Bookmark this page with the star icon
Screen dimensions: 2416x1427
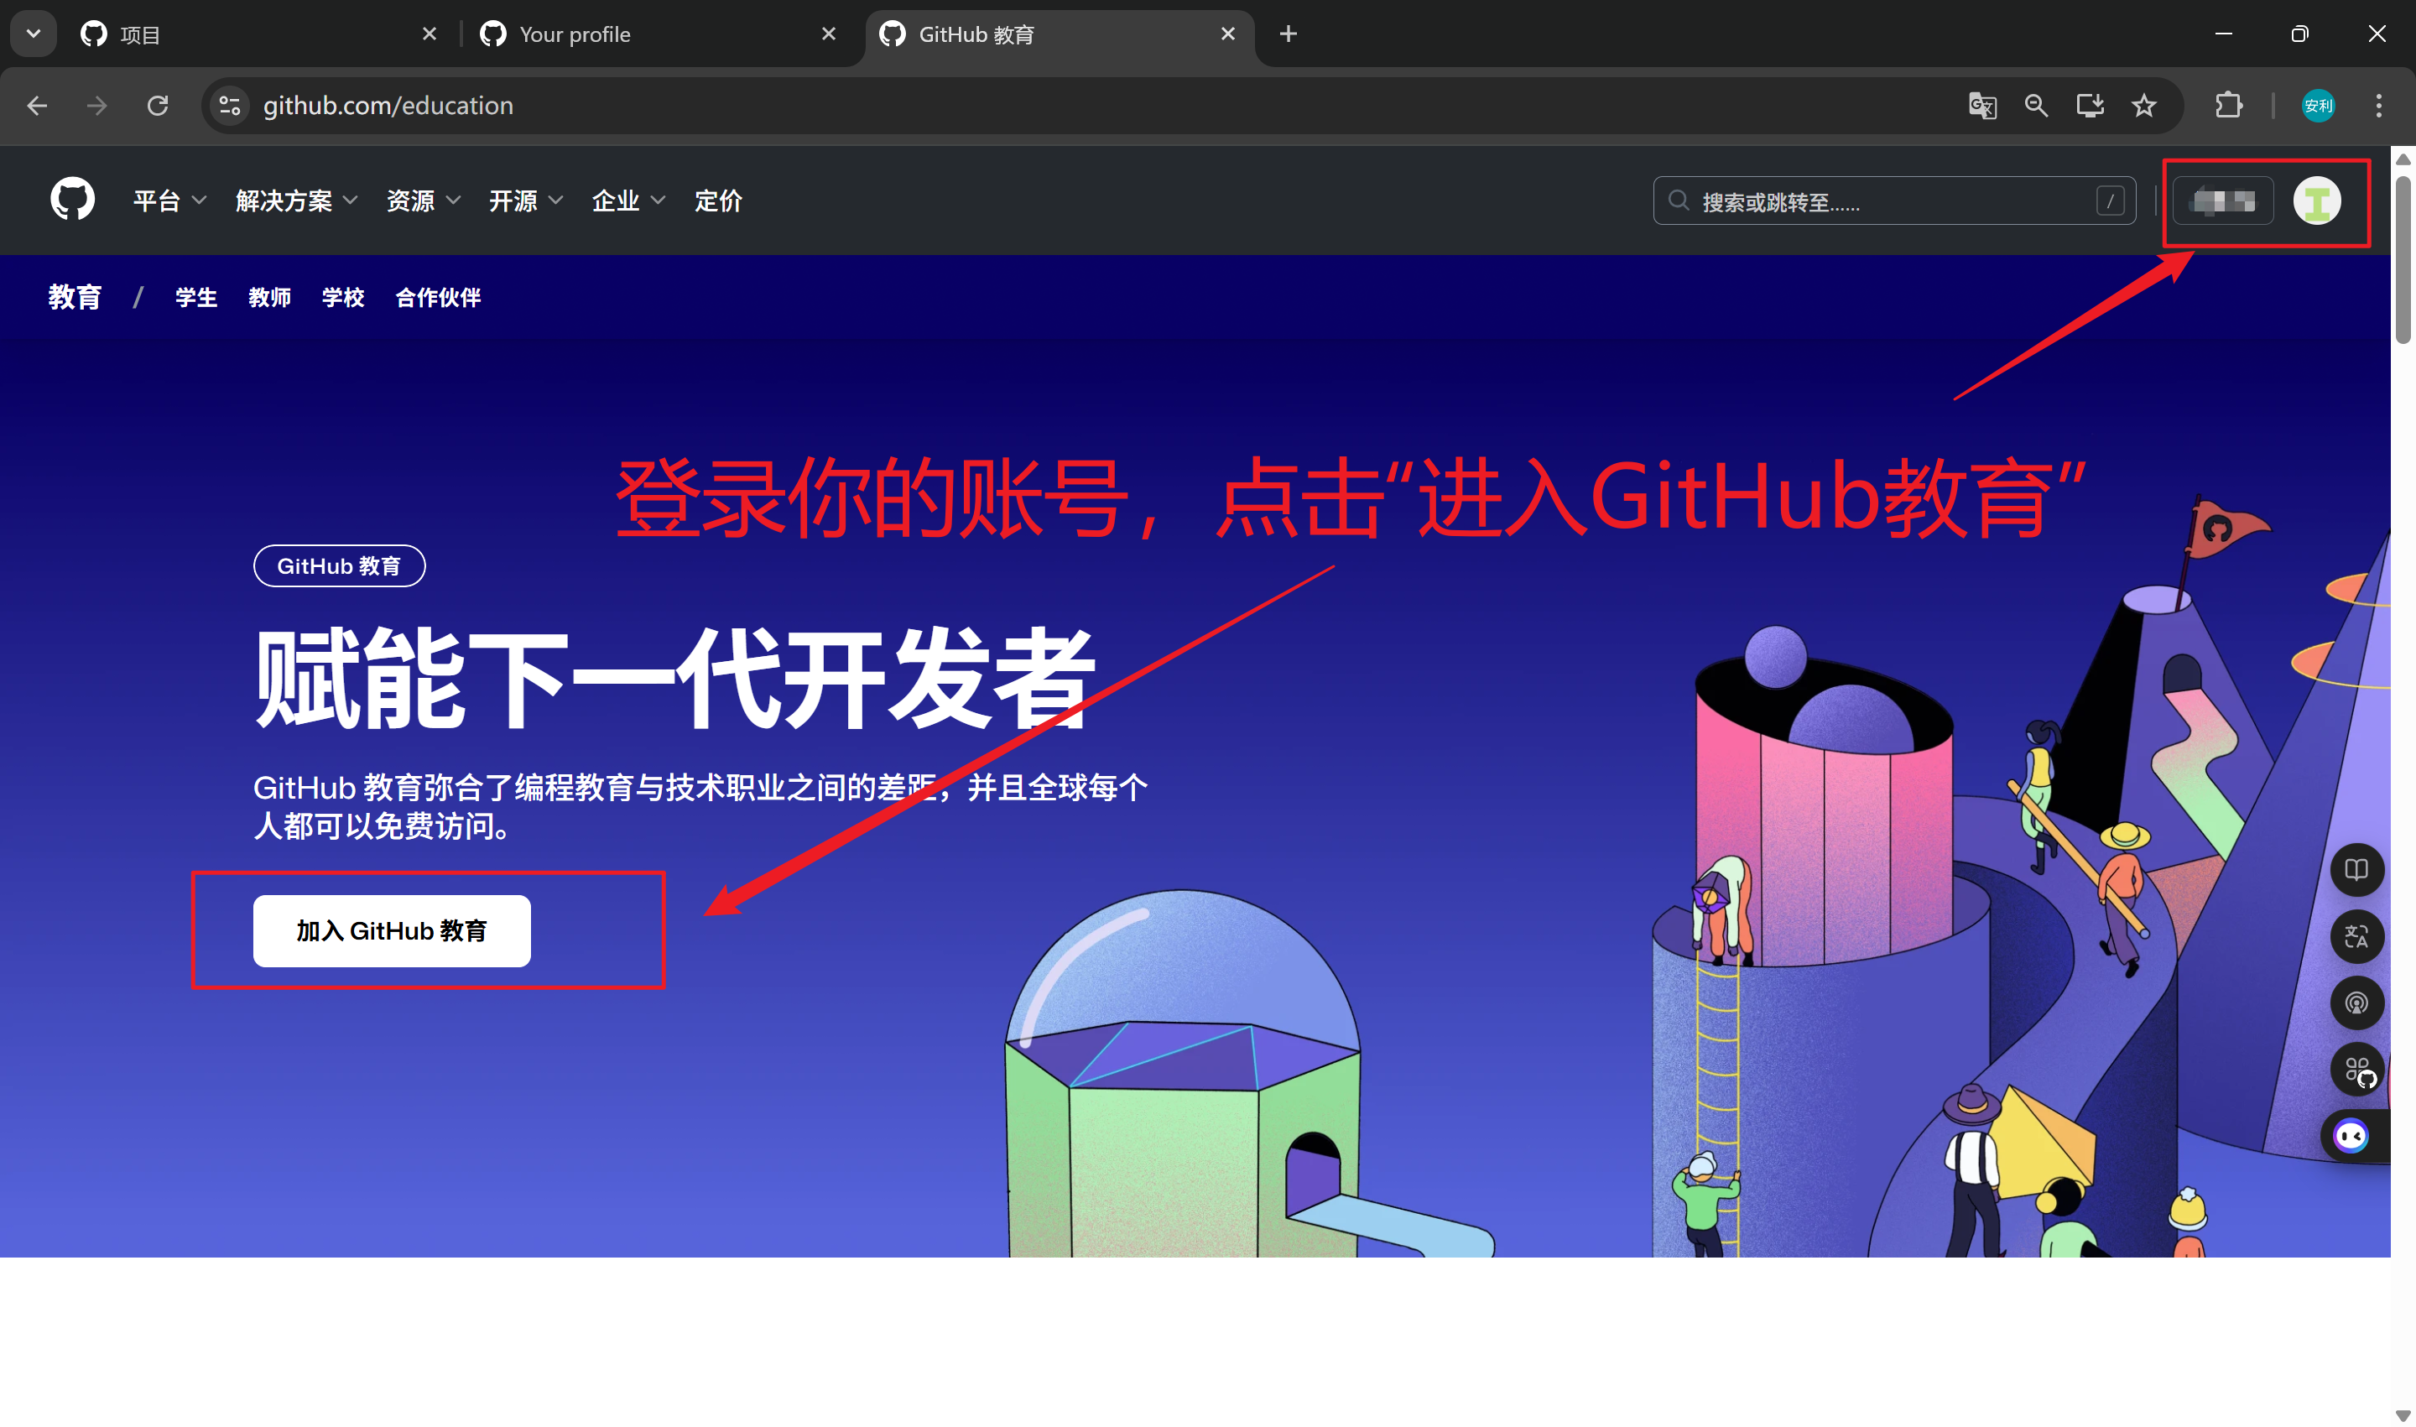pos(2143,106)
